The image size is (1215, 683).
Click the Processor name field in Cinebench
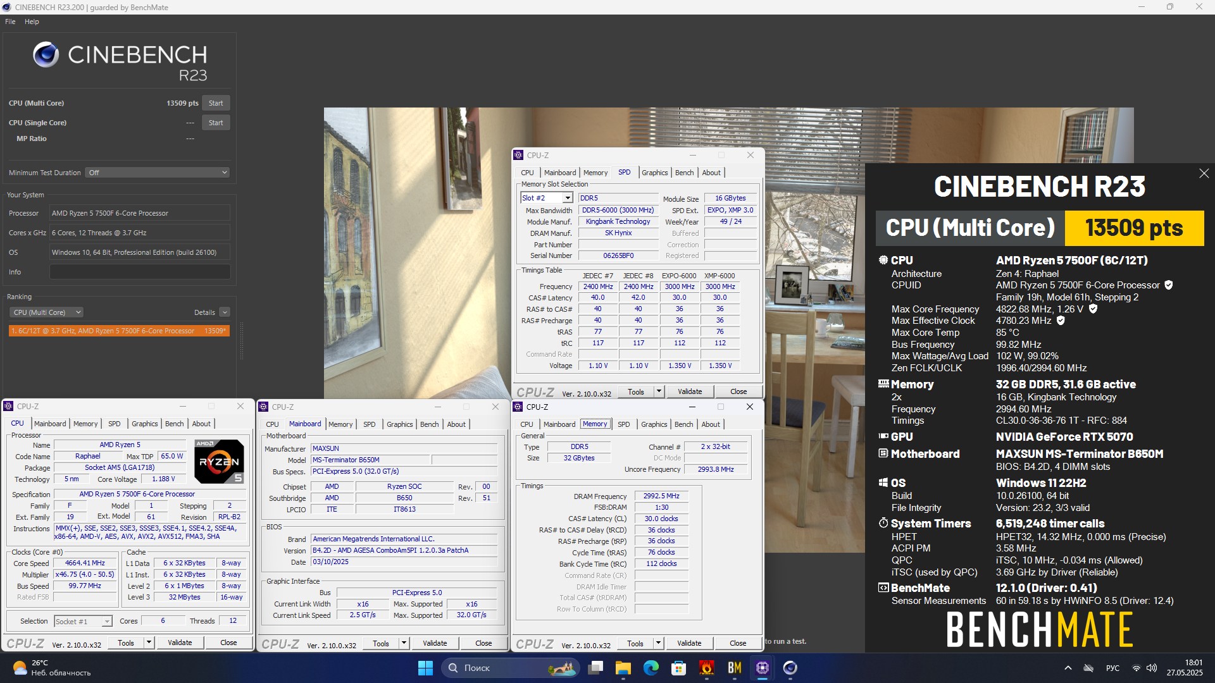[x=140, y=213]
